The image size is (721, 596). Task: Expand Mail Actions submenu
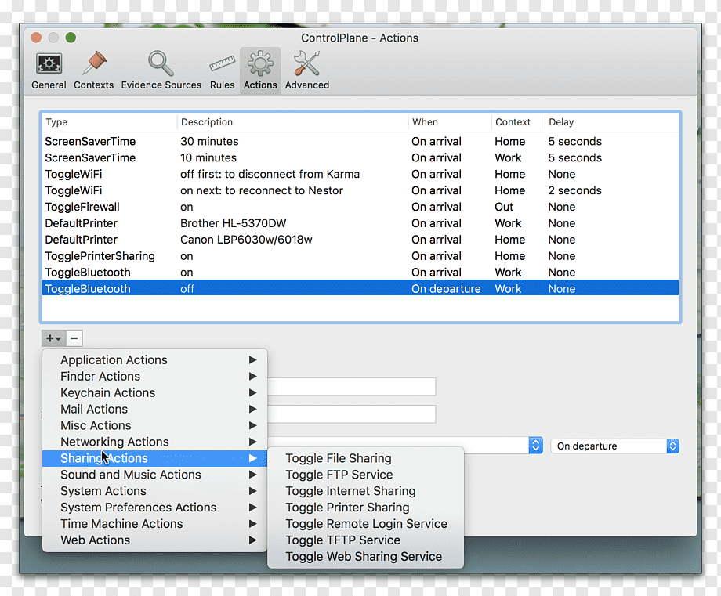tap(154, 409)
